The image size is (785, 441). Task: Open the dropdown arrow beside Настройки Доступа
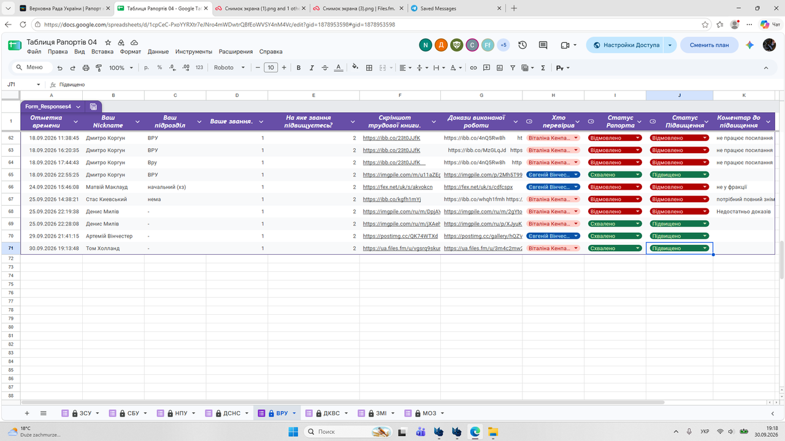click(670, 45)
